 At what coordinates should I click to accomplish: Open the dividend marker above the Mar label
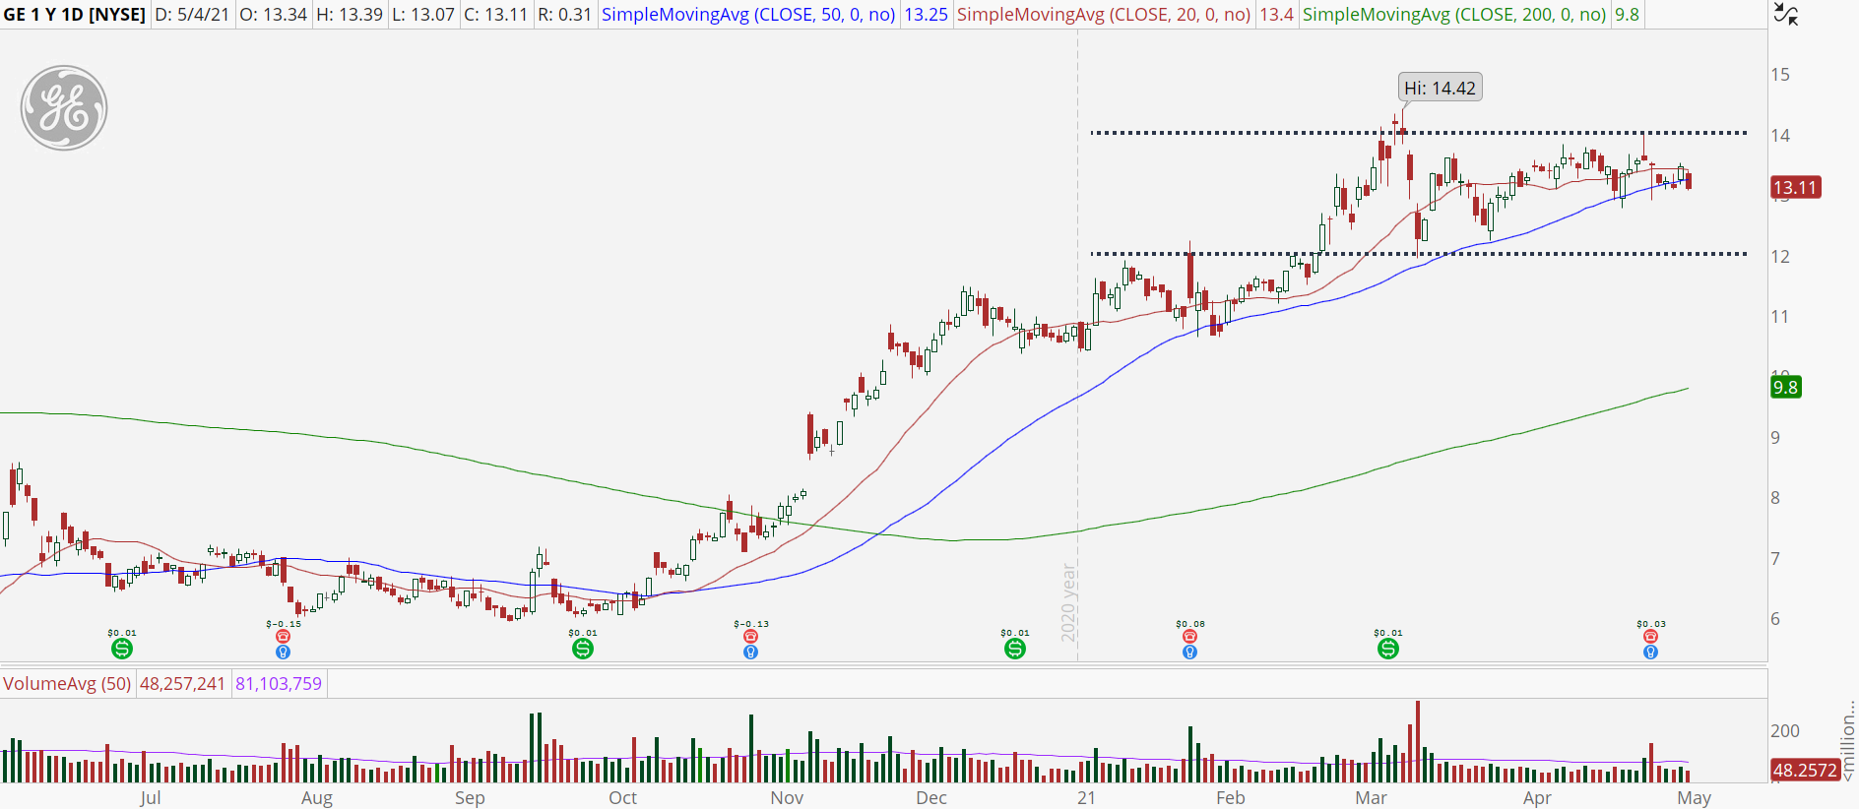pyautogui.click(x=1388, y=649)
